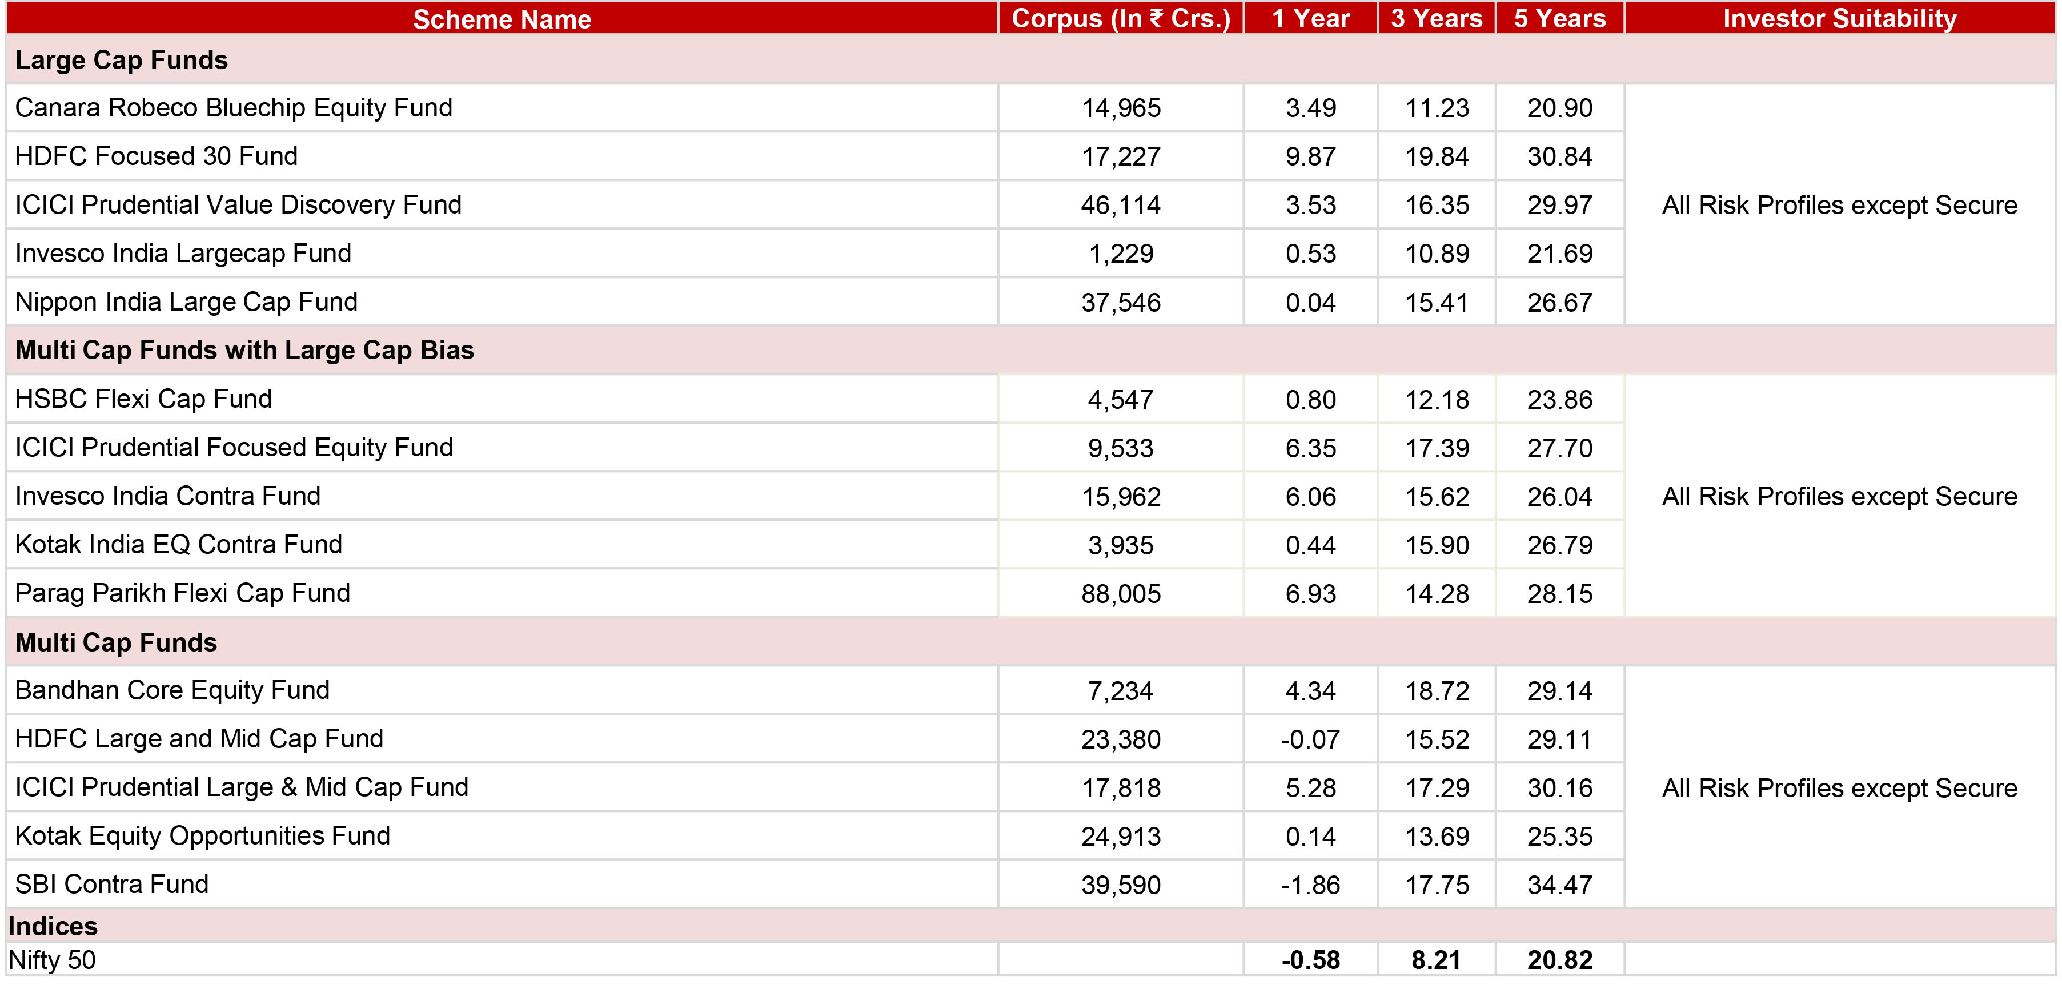Select Multi Cap Funds with Large Cap Bias heading
Screen dimensions: 2062x985
244,351
